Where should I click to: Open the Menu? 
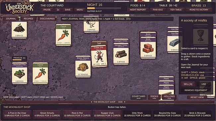click(80, 10)
